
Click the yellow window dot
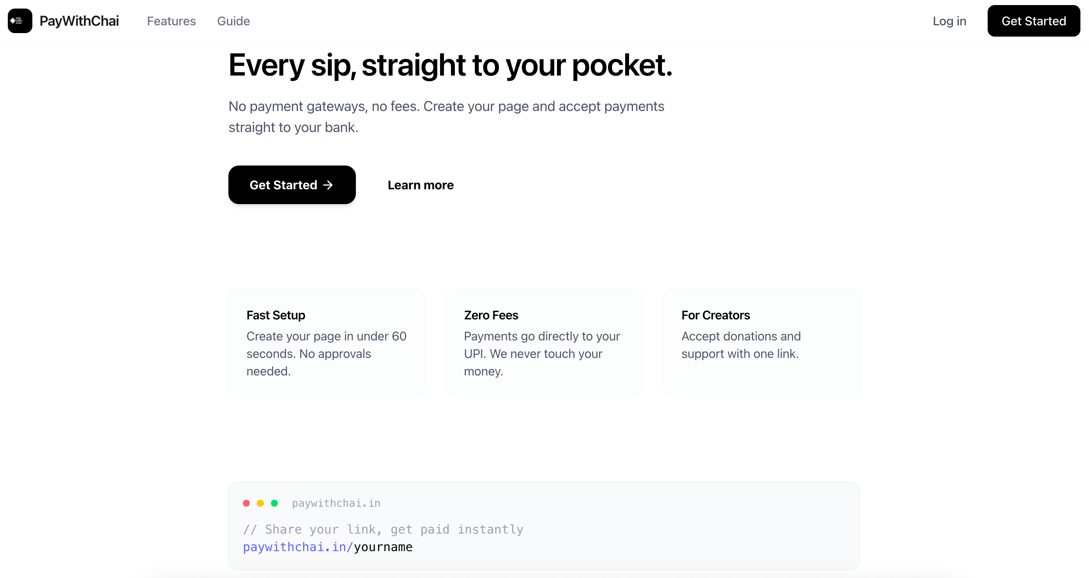point(260,503)
